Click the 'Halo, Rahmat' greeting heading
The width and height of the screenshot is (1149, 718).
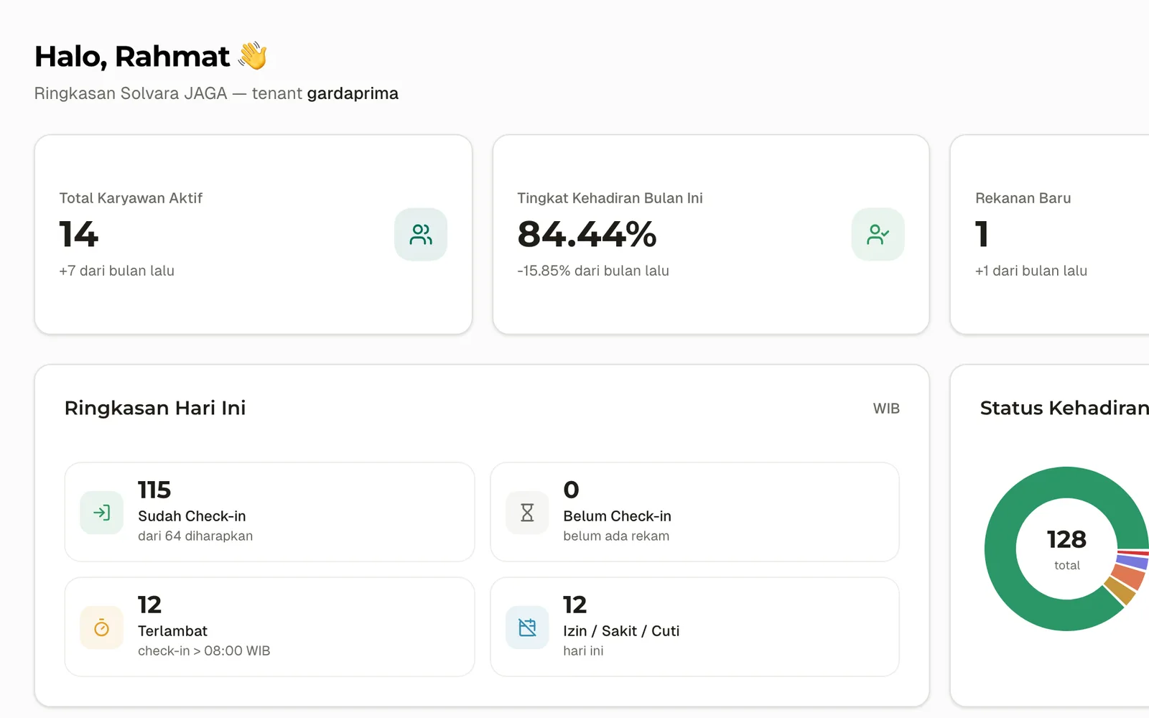point(132,57)
